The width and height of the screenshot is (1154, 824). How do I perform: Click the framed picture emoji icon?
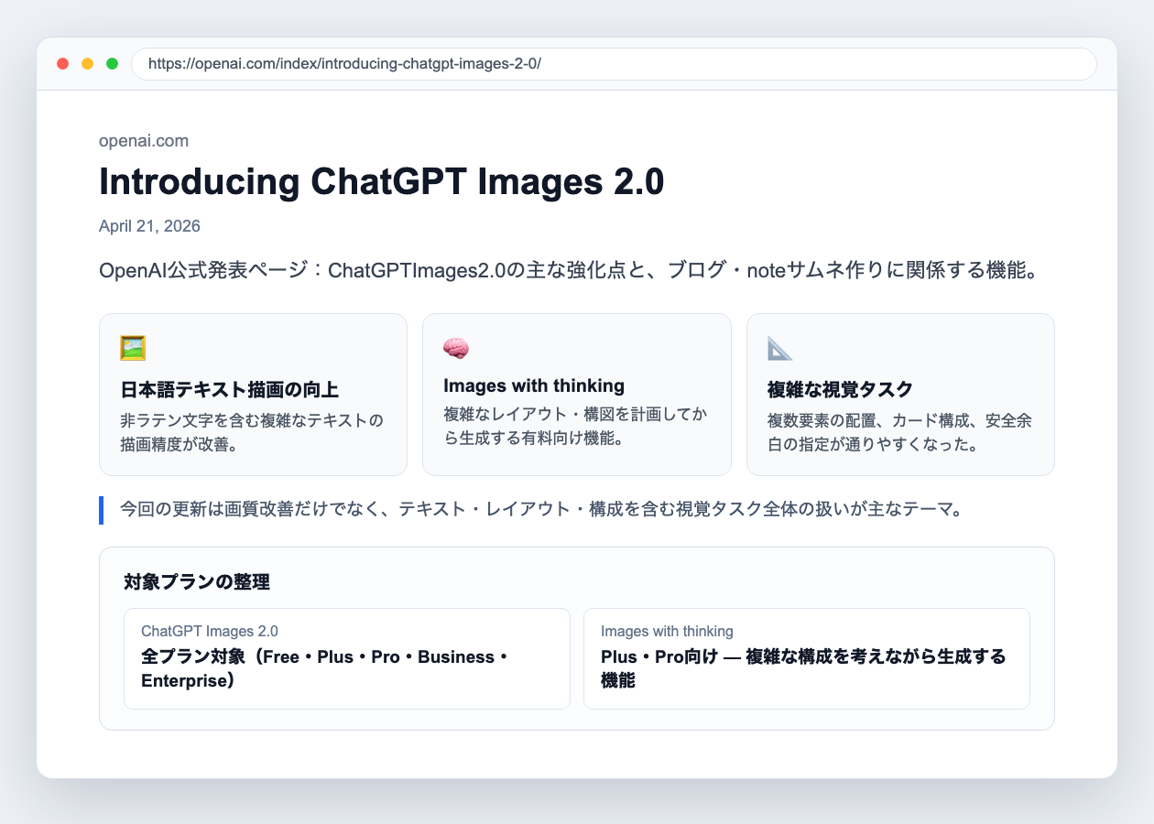click(133, 348)
